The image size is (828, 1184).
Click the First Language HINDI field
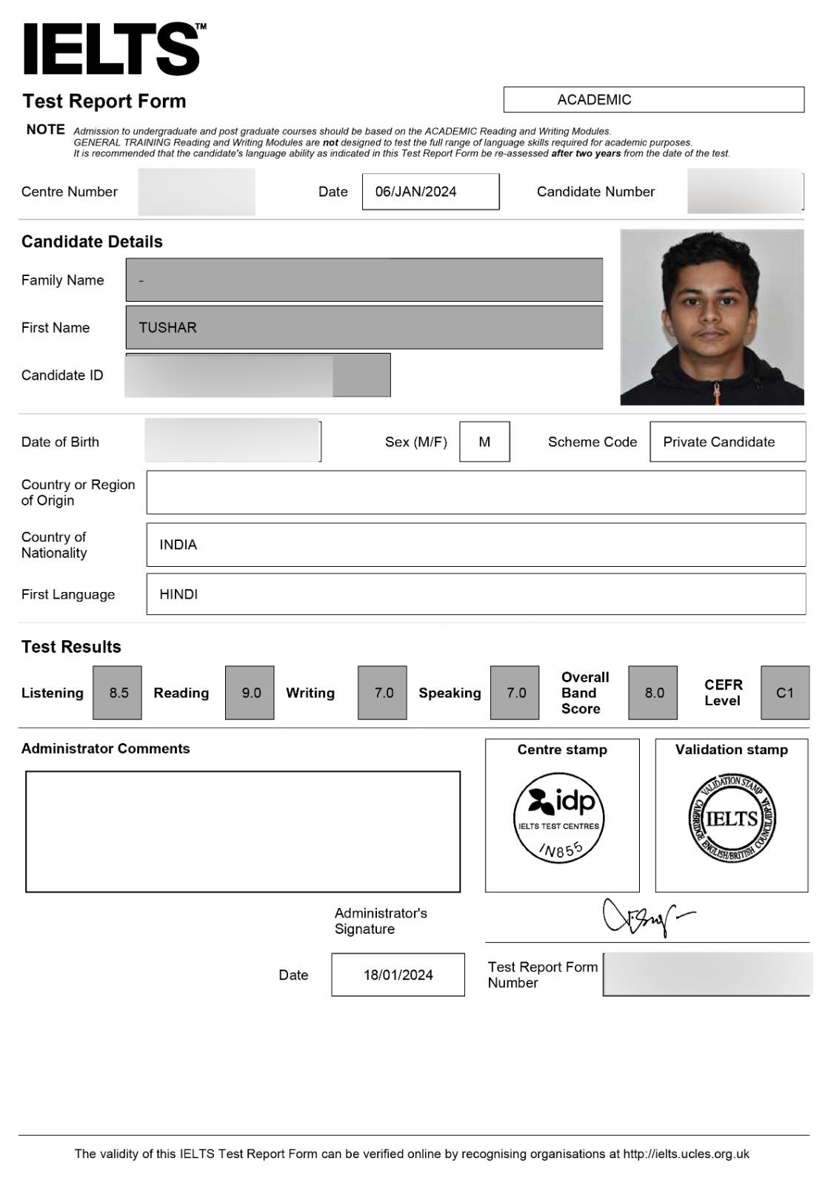475,594
